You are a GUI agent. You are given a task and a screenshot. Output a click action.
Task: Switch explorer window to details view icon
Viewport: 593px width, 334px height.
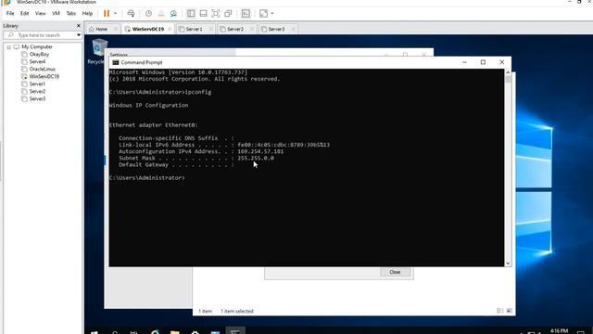coord(500,311)
